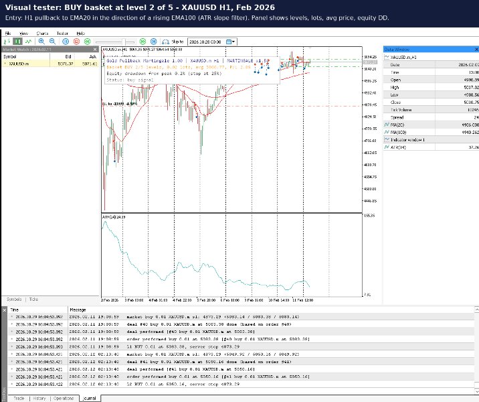This screenshot has width=479, height=402.
Task: Click the Time column header in journal
Action: coord(38,310)
